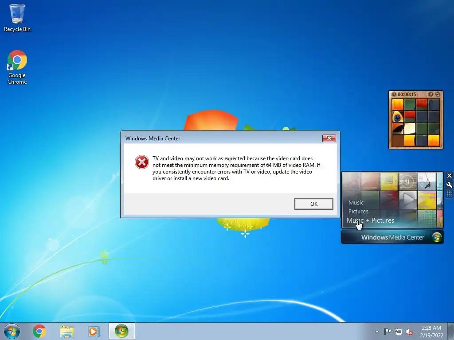The image size is (454, 340).
Task: Select the Media Center taskbar button
Action: (x=121, y=331)
